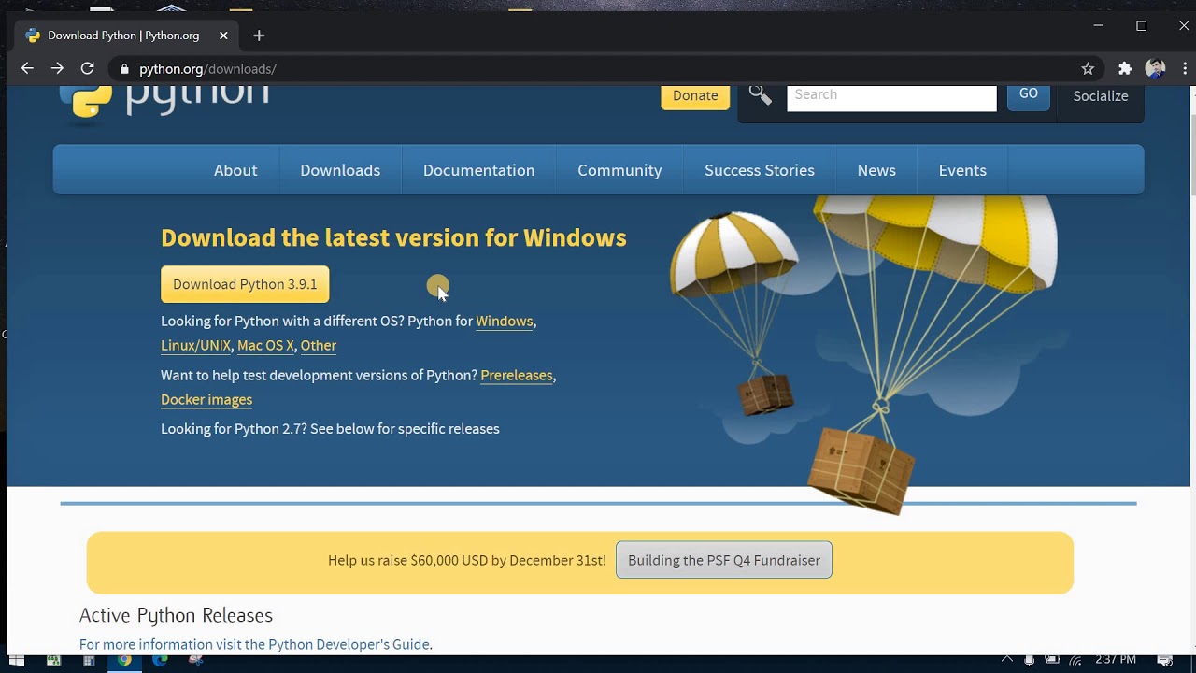Click the Building the PSF Q4 Fundraiser button
The height and width of the screenshot is (673, 1196).
pyautogui.click(x=724, y=560)
